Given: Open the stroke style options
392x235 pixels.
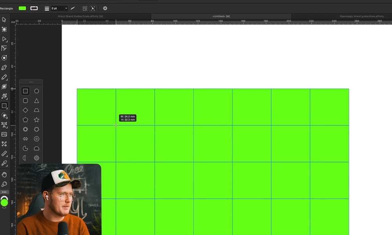Looking at the screenshot, I should pyautogui.click(x=47, y=8).
